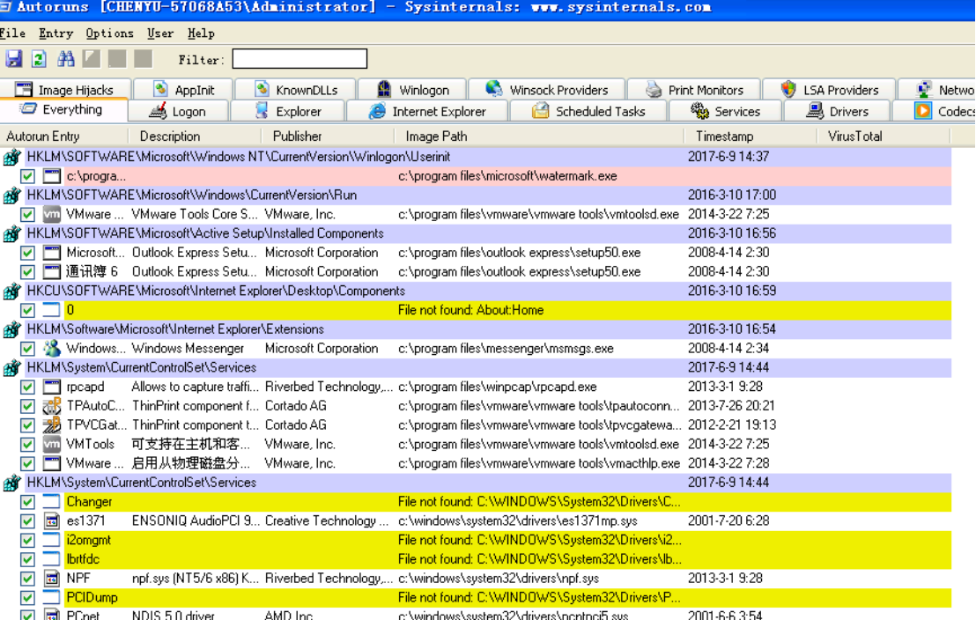Click the Winlogon Userinit registry key icon
This screenshot has width=976, height=620.
coord(11,157)
